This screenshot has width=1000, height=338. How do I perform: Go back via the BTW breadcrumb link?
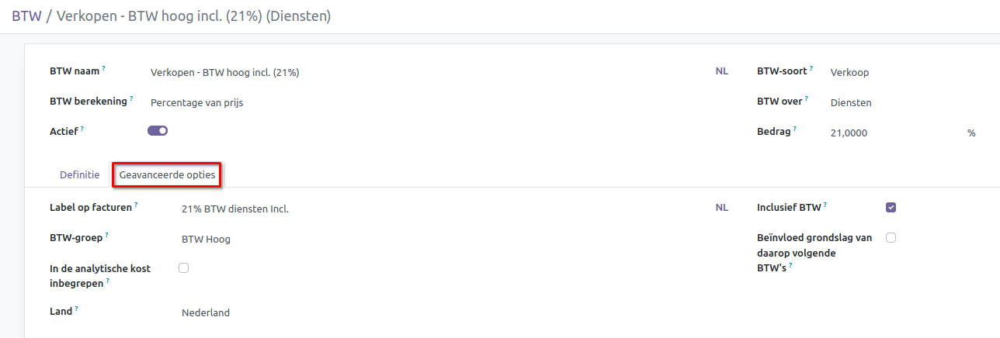coord(26,16)
